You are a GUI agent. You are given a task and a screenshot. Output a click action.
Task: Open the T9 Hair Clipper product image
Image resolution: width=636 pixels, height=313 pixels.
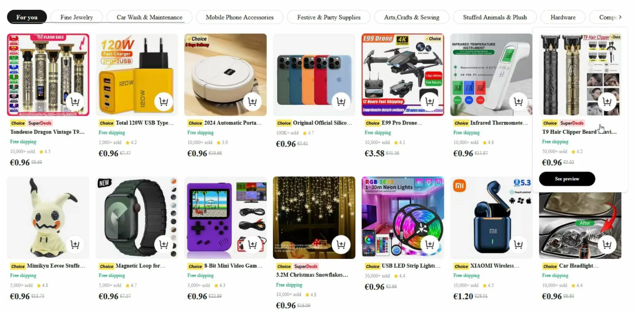tap(580, 74)
